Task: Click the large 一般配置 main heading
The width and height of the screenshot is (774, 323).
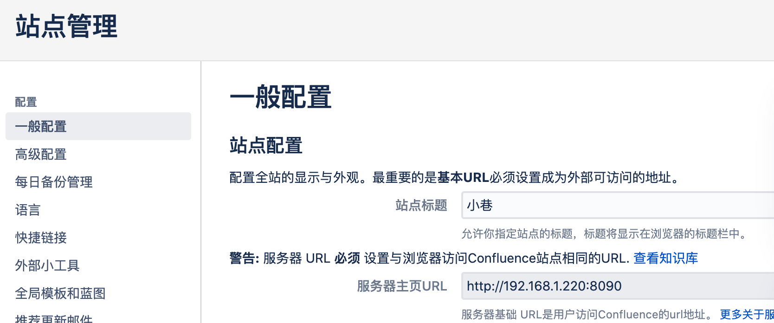Action: [280, 97]
